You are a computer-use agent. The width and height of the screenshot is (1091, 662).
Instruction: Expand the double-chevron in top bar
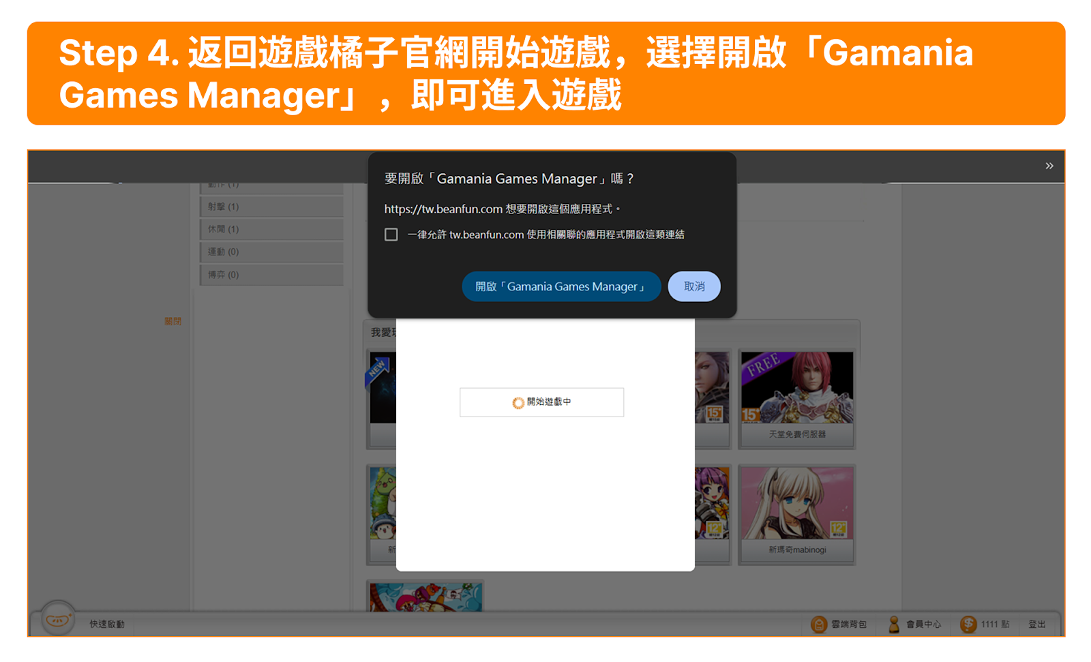coord(1049,166)
